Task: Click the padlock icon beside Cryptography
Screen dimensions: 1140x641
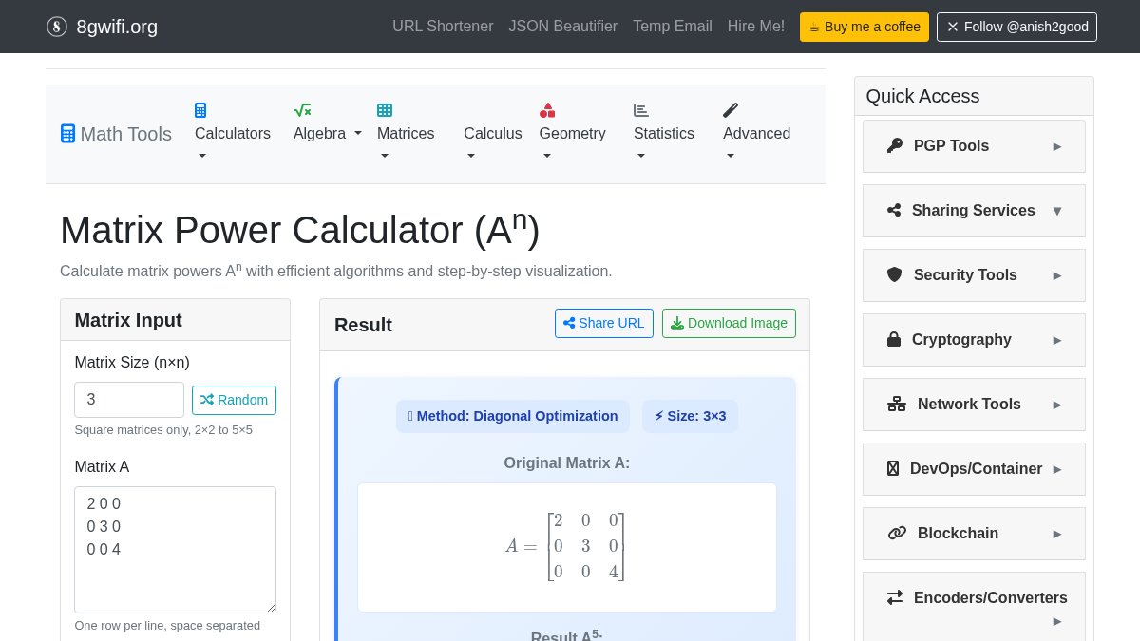Action: [894, 339]
